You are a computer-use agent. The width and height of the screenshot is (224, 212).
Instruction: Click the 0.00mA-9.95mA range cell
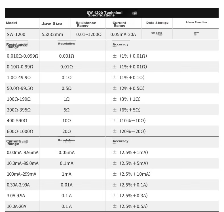(23, 152)
